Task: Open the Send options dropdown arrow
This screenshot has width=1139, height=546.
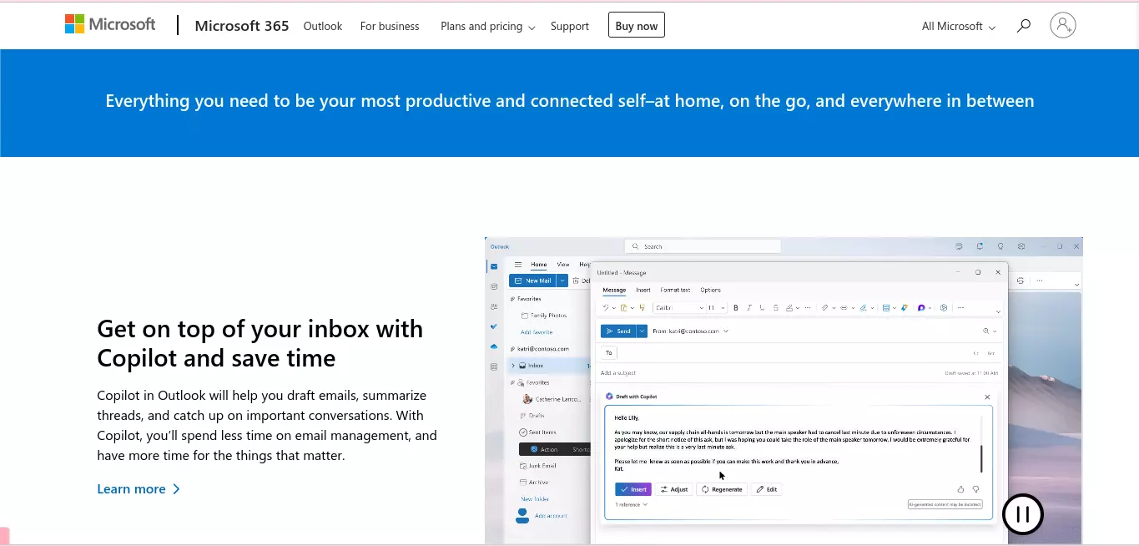Action: coord(642,331)
